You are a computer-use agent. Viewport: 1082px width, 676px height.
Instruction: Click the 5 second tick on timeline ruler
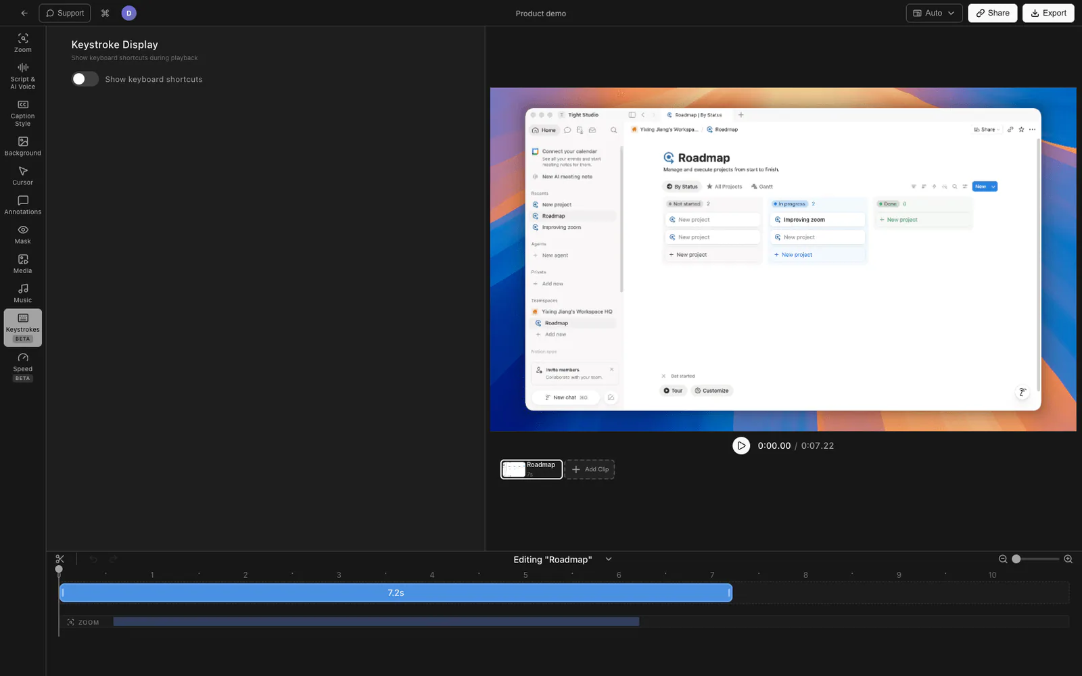(525, 575)
